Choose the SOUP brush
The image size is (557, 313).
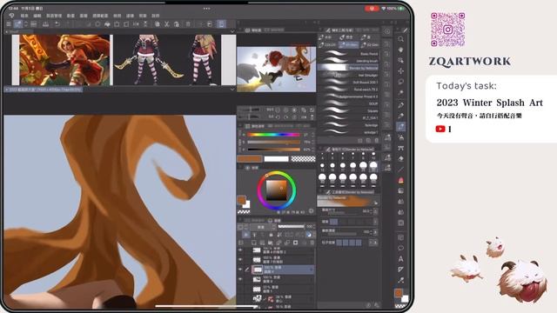[x=348, y=103]
